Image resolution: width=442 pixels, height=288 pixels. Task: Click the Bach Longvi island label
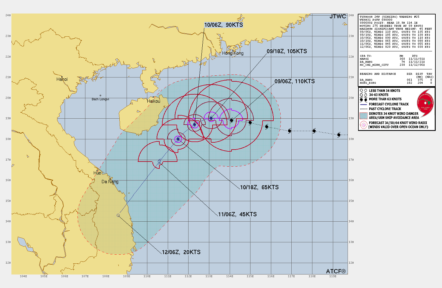click(x=100, y=99)
